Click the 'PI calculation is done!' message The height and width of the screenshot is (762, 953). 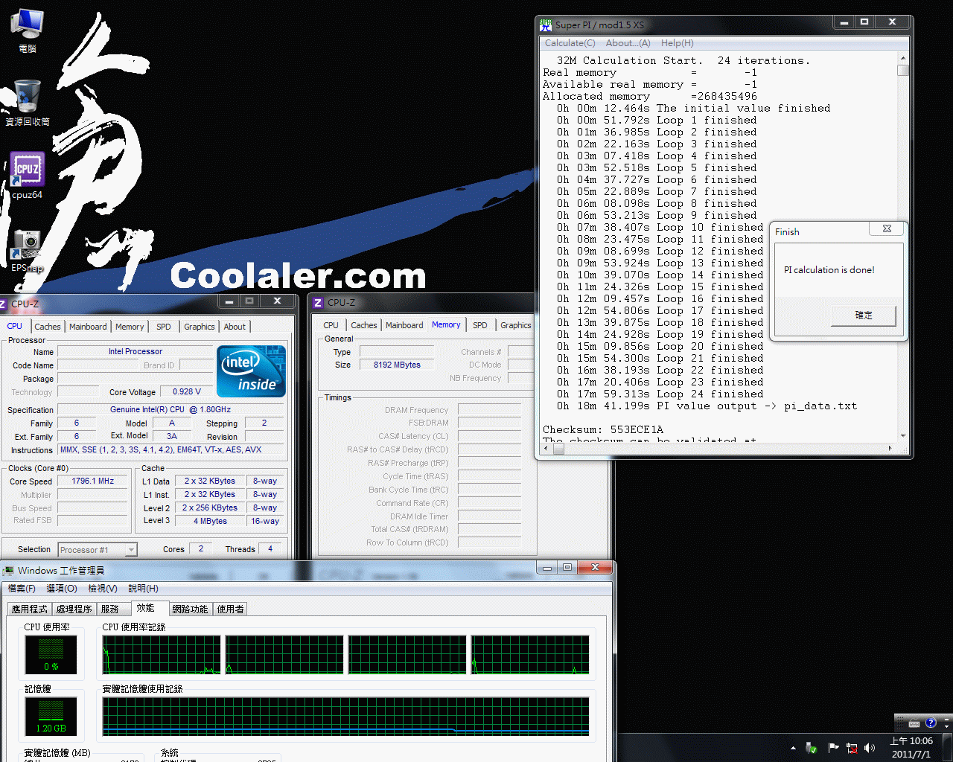(x=829, y=270)
